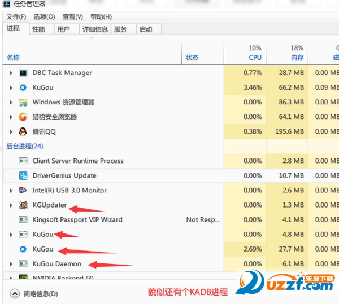Screen dimensions: 339x304
Task: Switch to the 用户 tab
Action: tap(67, 29)
